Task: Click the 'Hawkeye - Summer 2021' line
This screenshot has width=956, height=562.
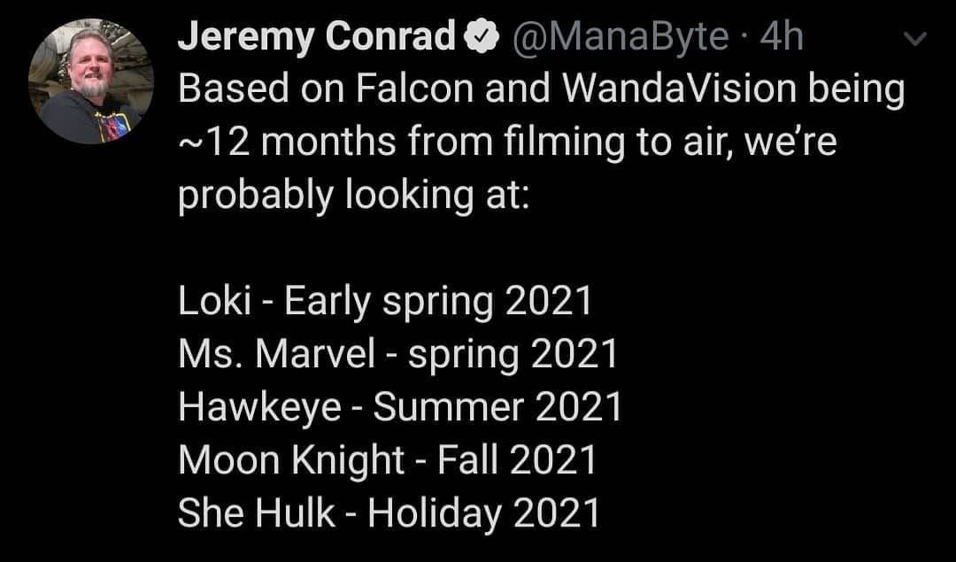Action: 400,408
